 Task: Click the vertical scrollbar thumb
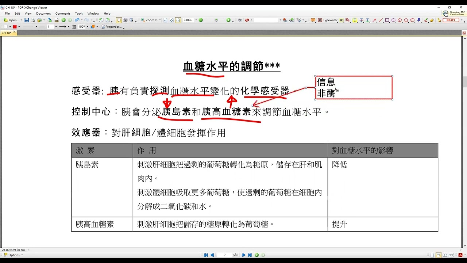(464, 81)
